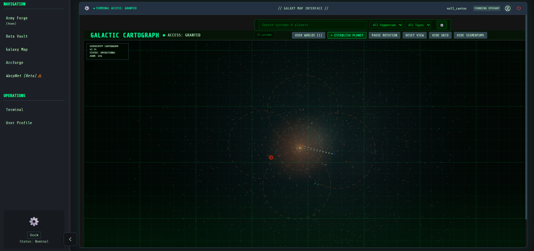Click the Dock label button
Screen dimensions: 534x251
pyautogui.click(x=34, y=235)
